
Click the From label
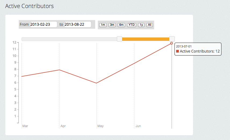pos(24,24)
